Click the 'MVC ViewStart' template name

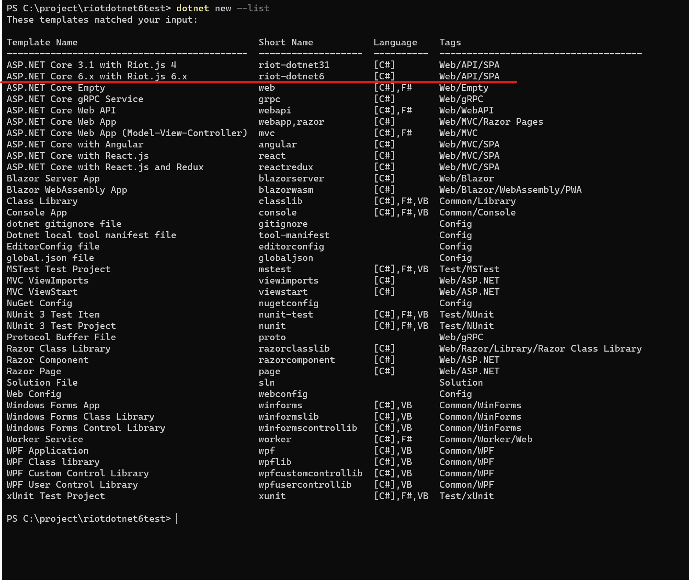click(42, 292)
